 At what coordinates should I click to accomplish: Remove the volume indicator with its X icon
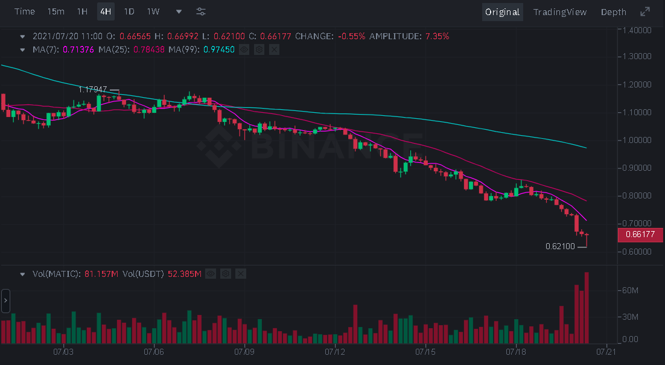[240, 273]
